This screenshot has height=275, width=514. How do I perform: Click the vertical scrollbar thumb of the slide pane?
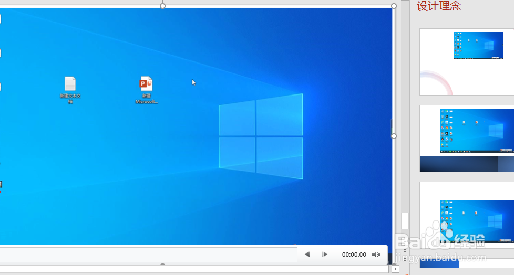405,221
